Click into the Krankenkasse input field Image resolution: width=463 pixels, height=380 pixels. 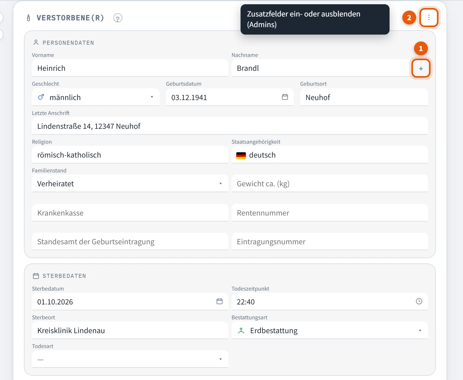pyautogui.click(x=130, y=213)
